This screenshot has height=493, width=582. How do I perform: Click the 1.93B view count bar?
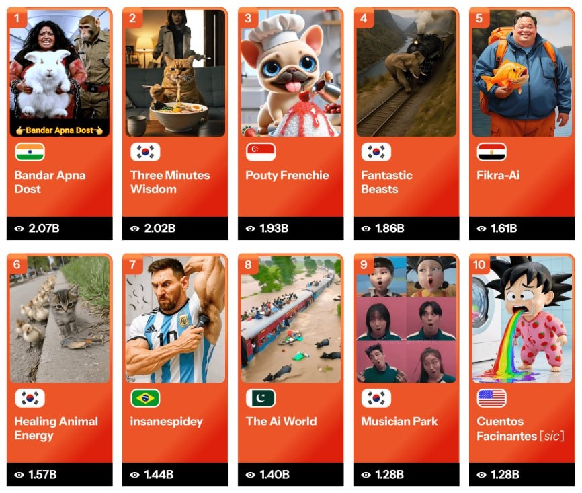290,228
